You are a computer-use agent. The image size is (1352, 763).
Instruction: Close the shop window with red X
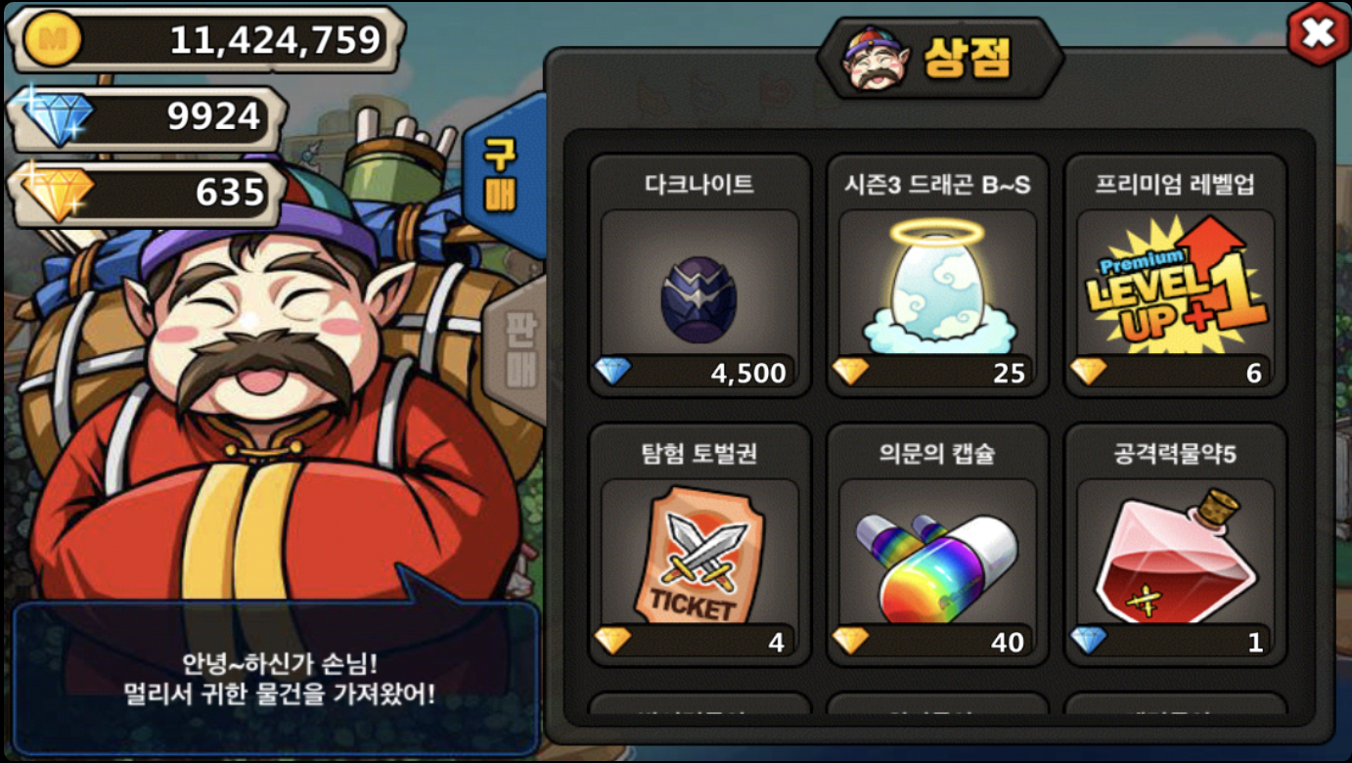(1318, 34)
